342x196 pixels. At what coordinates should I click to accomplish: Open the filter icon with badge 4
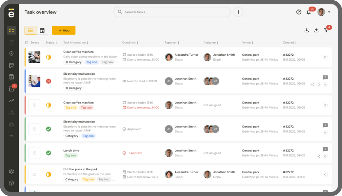point(326,30)
